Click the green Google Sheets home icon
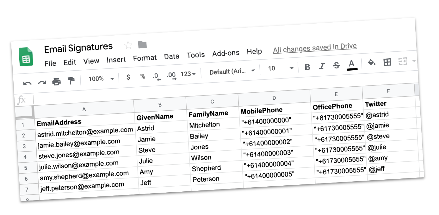Viewport: 439px width, 215px height. coord(26,57)
